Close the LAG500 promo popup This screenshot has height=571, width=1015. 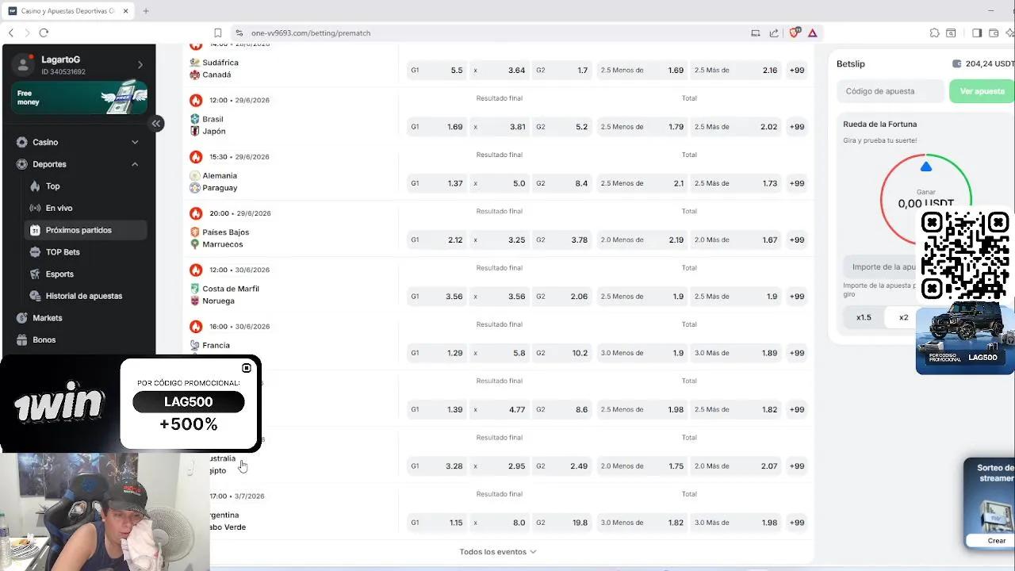247,368
